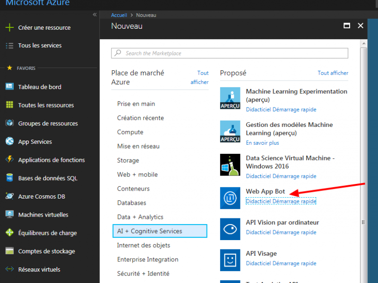Click the Tableau de bord dashboard icon

[x=9, y=86]
